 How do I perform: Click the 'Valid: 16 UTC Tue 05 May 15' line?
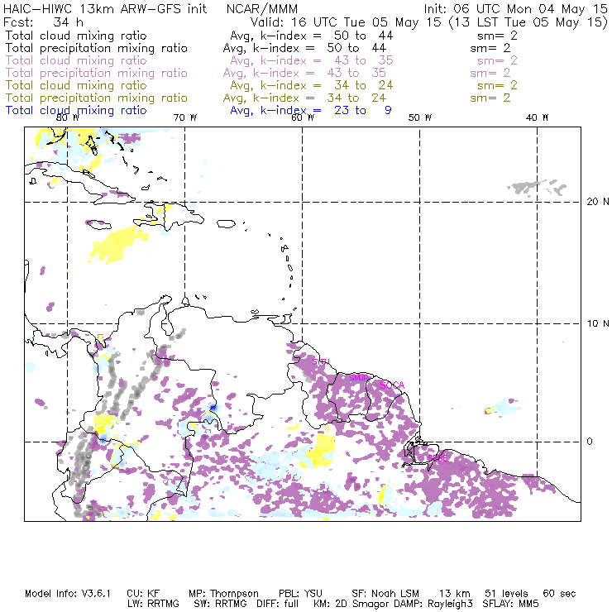[346, 22]
